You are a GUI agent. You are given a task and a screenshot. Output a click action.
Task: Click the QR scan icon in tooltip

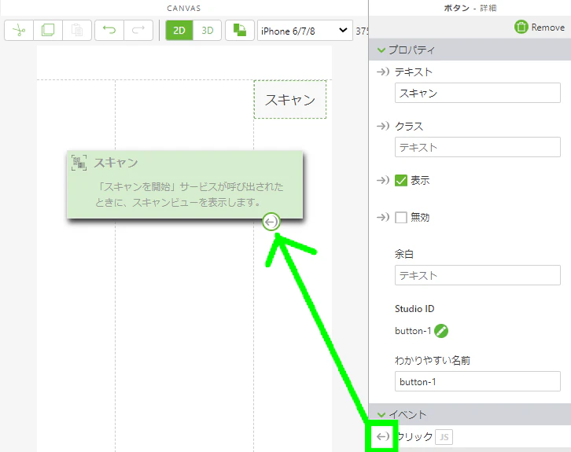(79, 163)
